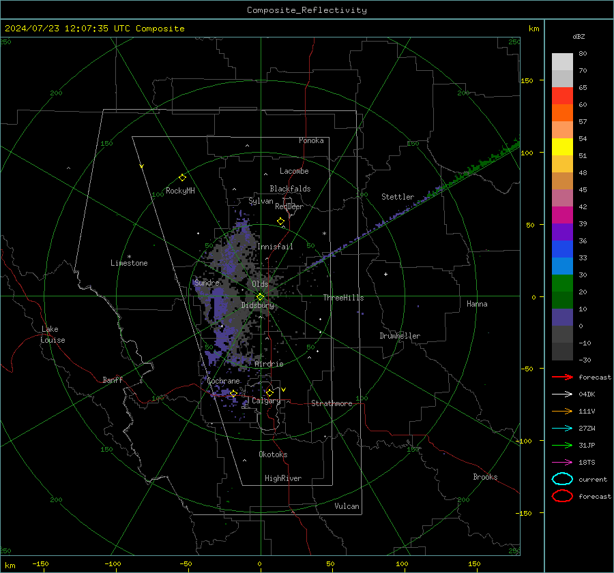Click the red forecast arrow in the legend
Image resolution: width=614 pixels, height=573 pixels.
tap(562, 377)
